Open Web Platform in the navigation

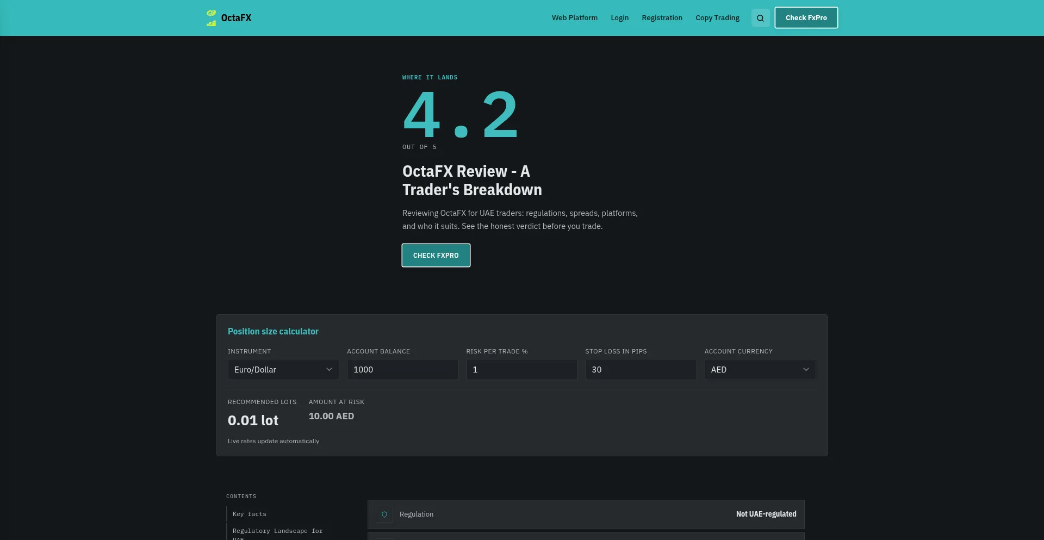pos(575,18)
